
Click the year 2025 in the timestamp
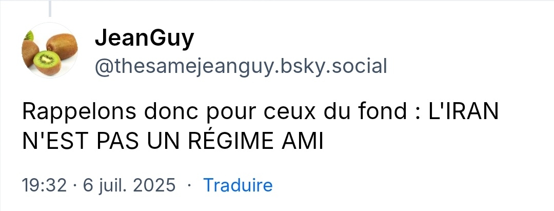tap(154, 185)
